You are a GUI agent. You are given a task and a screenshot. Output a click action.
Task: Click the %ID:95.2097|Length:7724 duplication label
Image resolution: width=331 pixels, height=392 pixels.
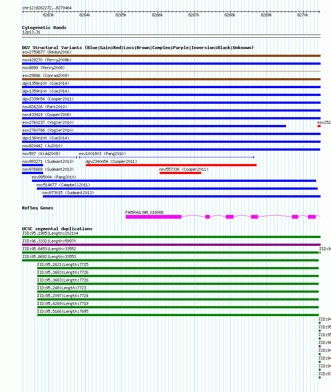(x=63, y=296)
